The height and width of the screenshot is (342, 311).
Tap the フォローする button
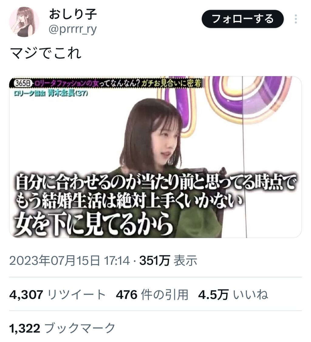pyautogui.click(x=243, y=19)
